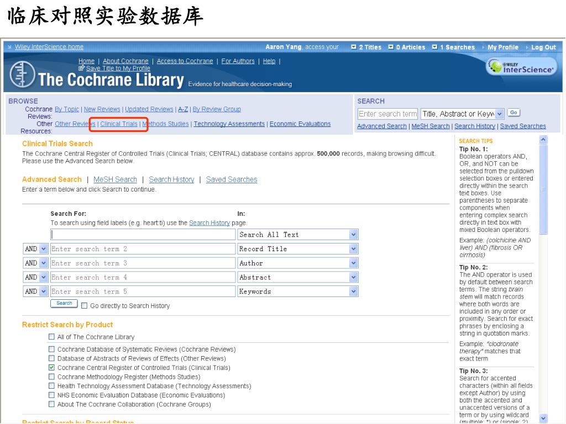Screen dimensions: 566x424
Task: Open the Author field dropdown
Action: tap(353, 263)
